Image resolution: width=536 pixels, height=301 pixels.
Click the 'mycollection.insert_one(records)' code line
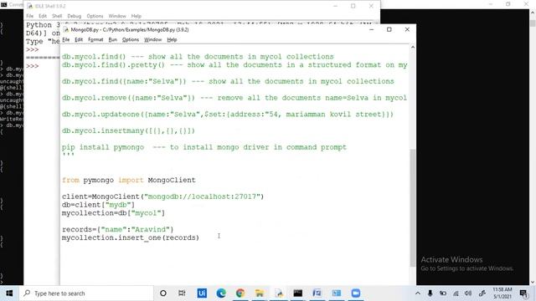click(131, 237)
